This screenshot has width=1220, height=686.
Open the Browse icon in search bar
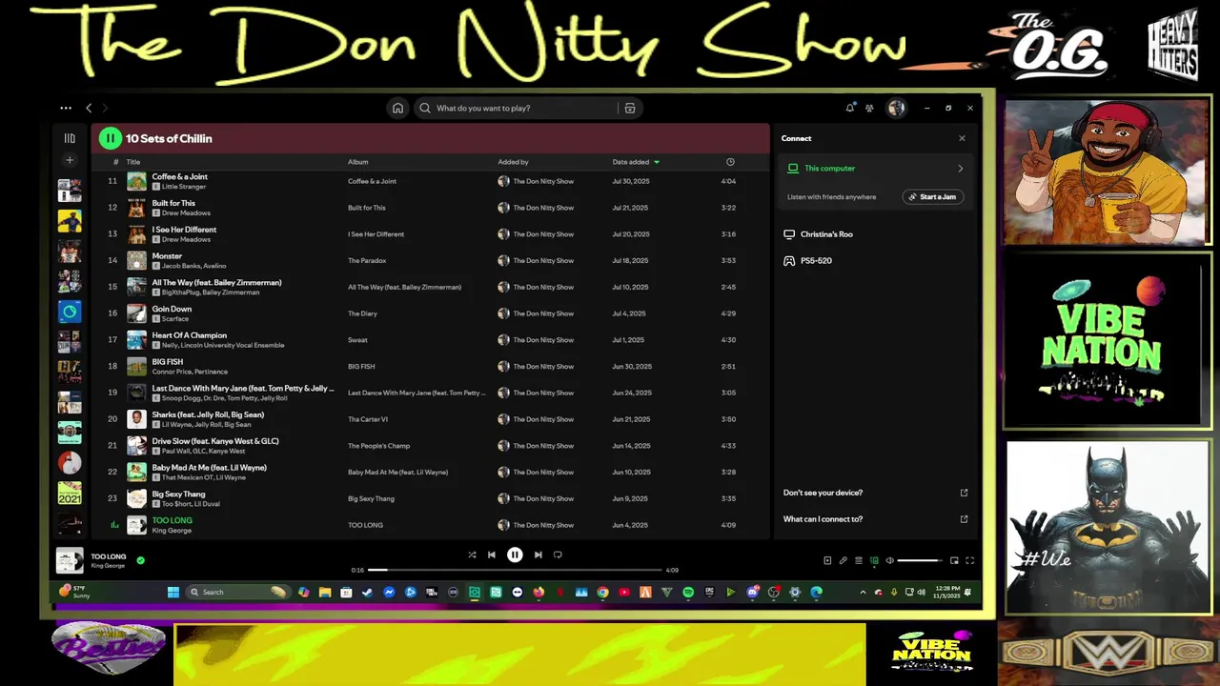pyautogui.click(x=630, y=109)
